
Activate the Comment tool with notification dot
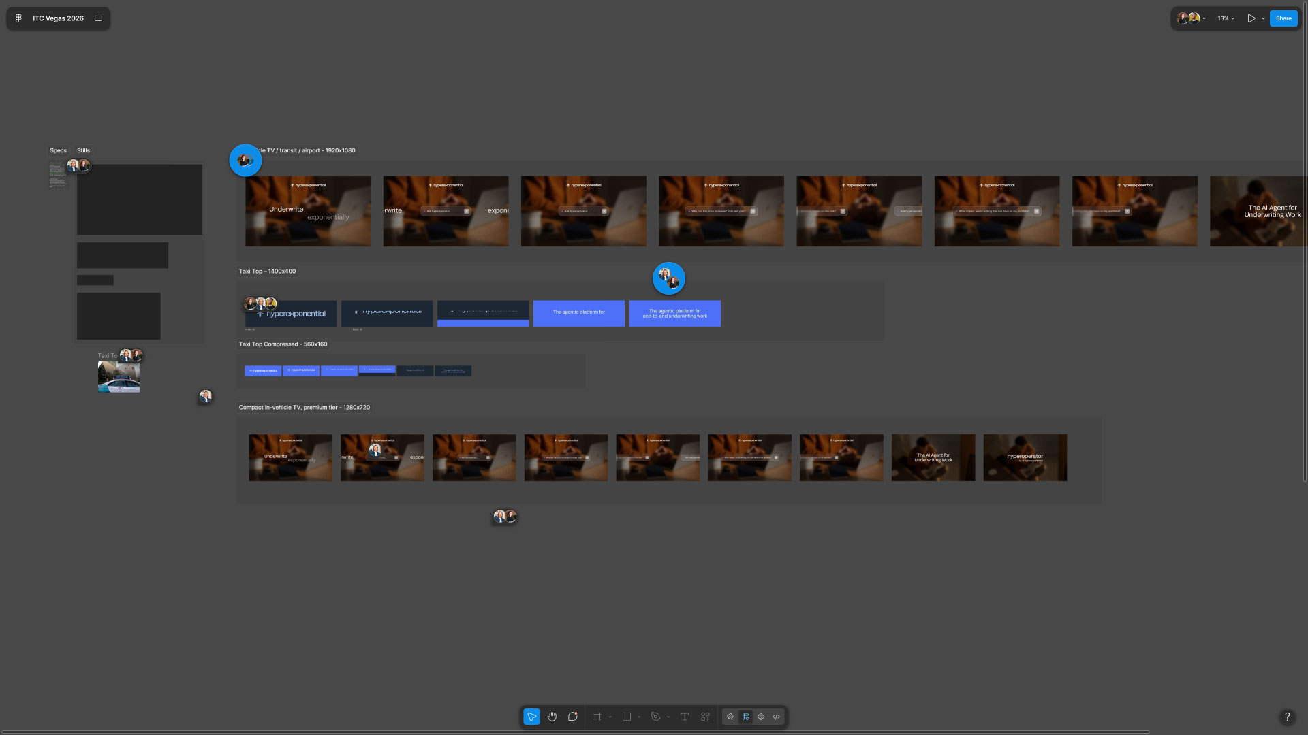click(x=573, y=717)
